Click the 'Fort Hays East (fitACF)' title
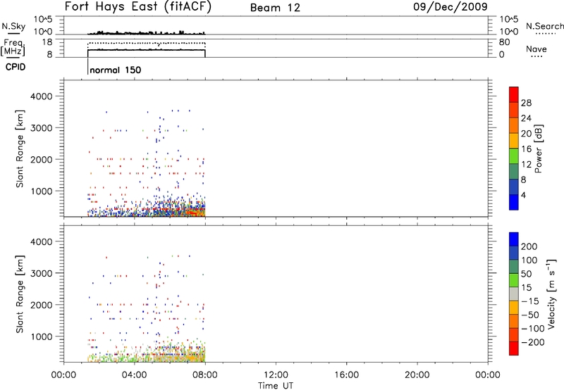The image size is (564, 390). pos(138,7)
